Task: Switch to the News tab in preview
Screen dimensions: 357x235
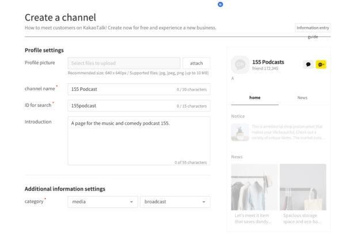Action: [302, 98]
